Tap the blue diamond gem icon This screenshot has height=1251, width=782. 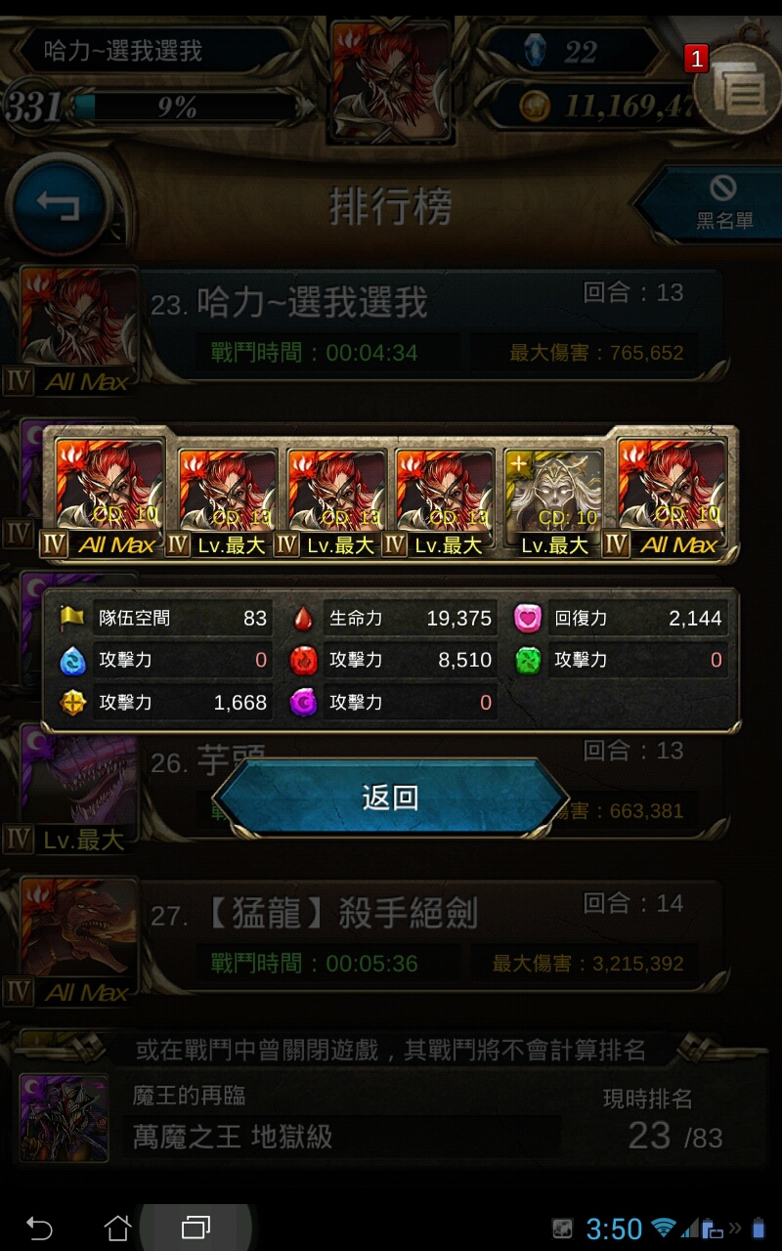[x=533, y=51]
